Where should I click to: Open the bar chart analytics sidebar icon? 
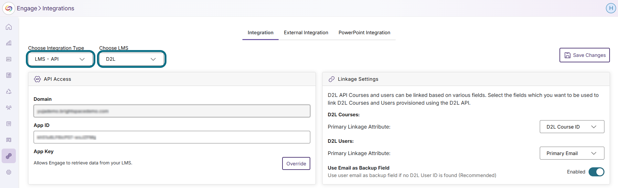pyautogui.click(x=9, y=43)
